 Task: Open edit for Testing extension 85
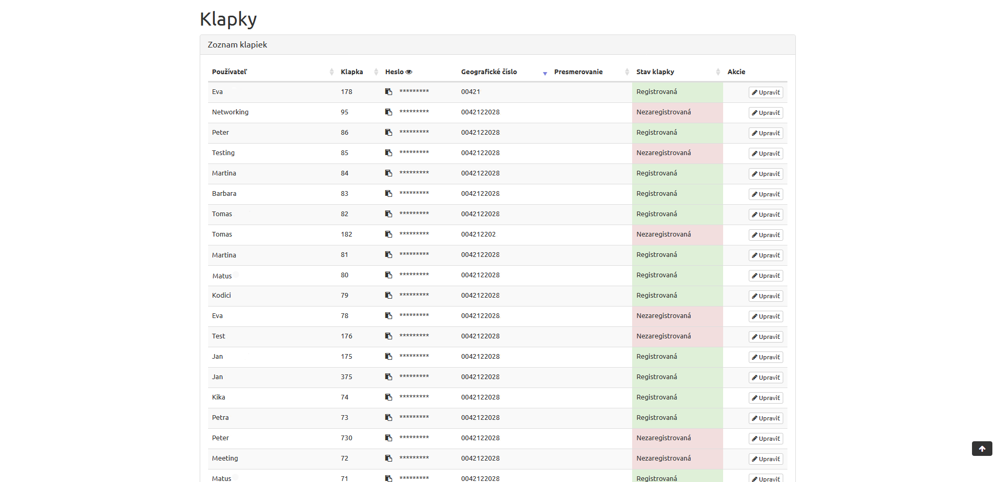click(766, 154)
